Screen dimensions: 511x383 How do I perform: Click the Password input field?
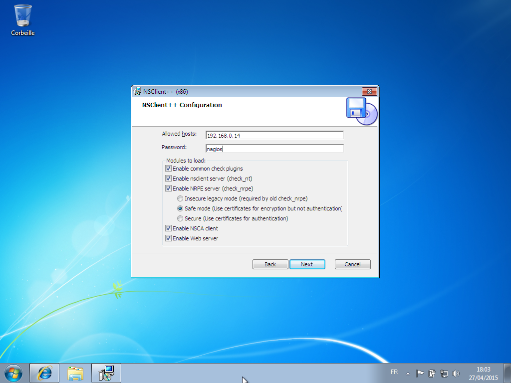coord(275,149)
